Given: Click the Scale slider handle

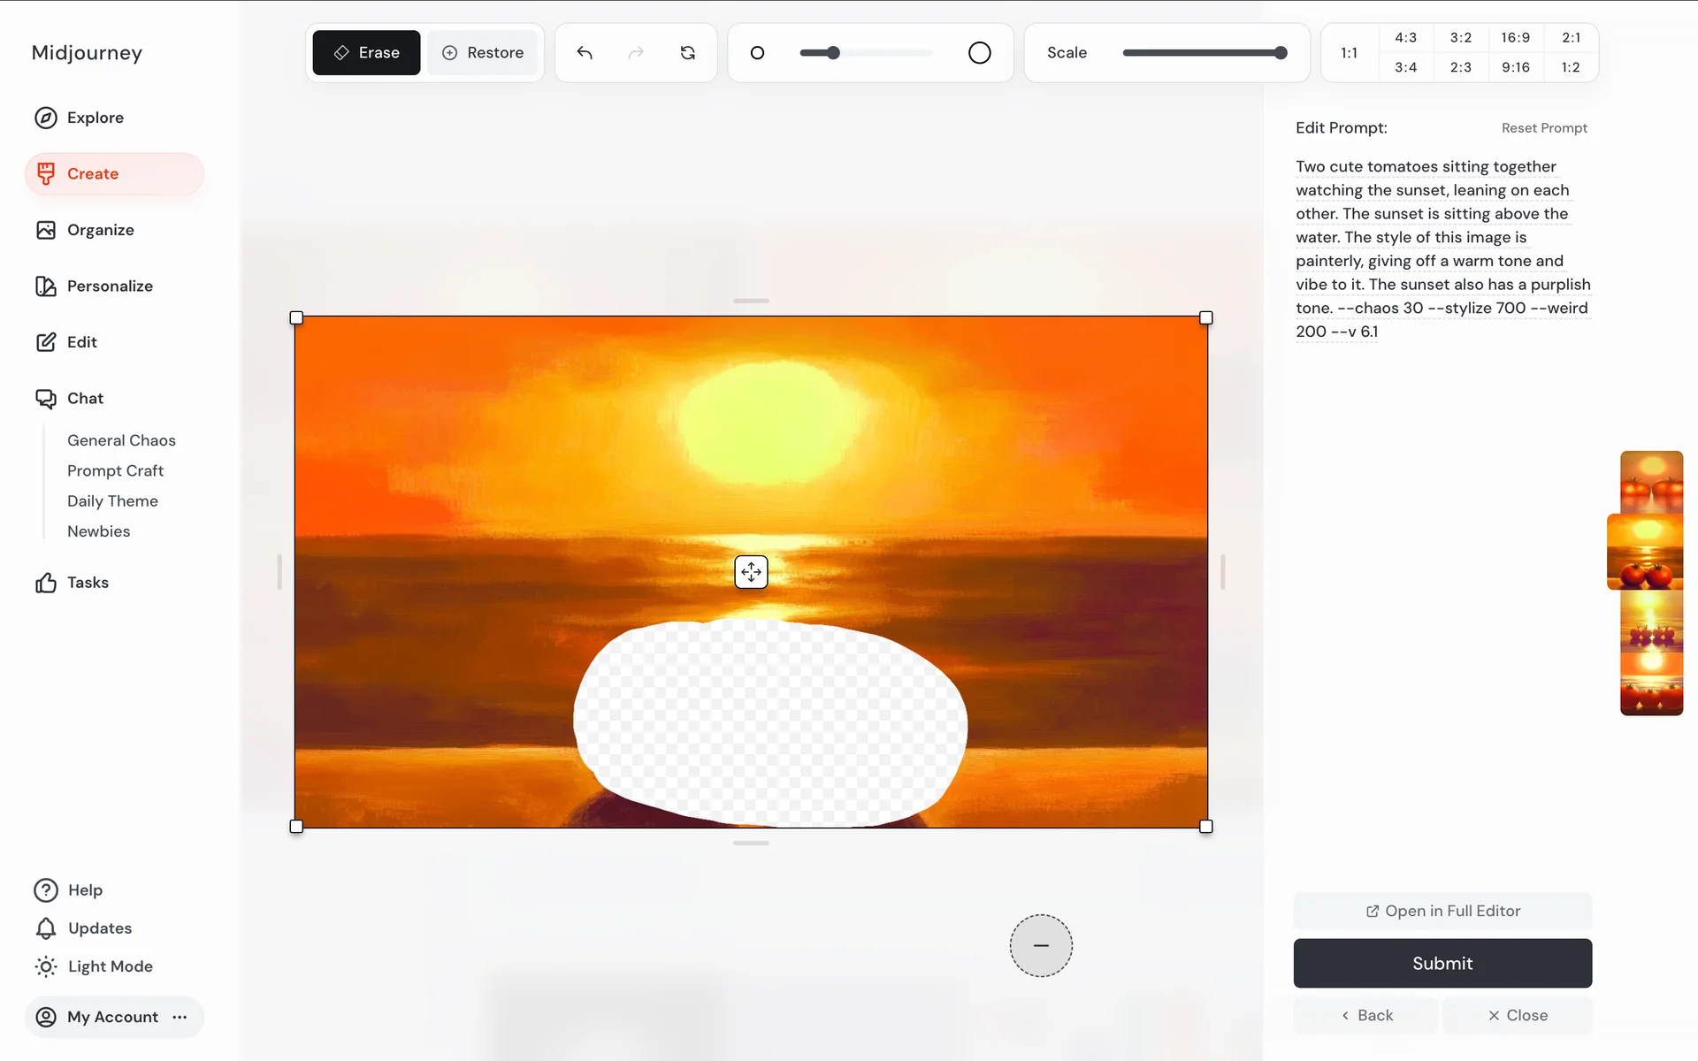Looking at the screenshot, I should click(1280, 53).
